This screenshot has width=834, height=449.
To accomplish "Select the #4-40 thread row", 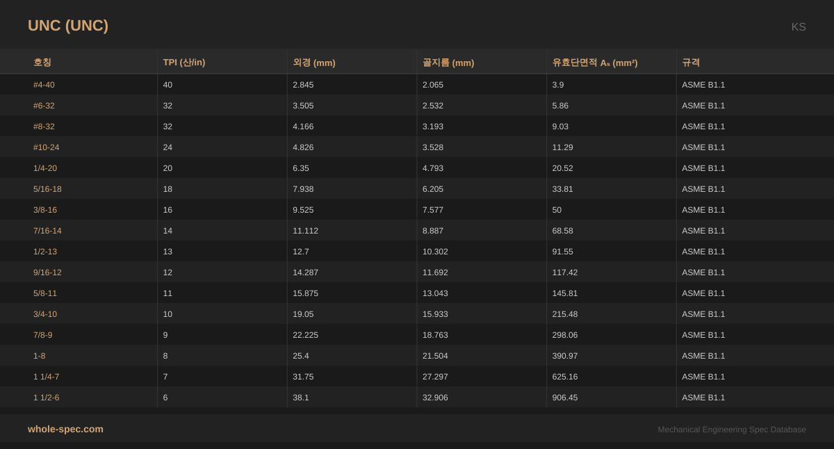I will [x=44, y=85].
